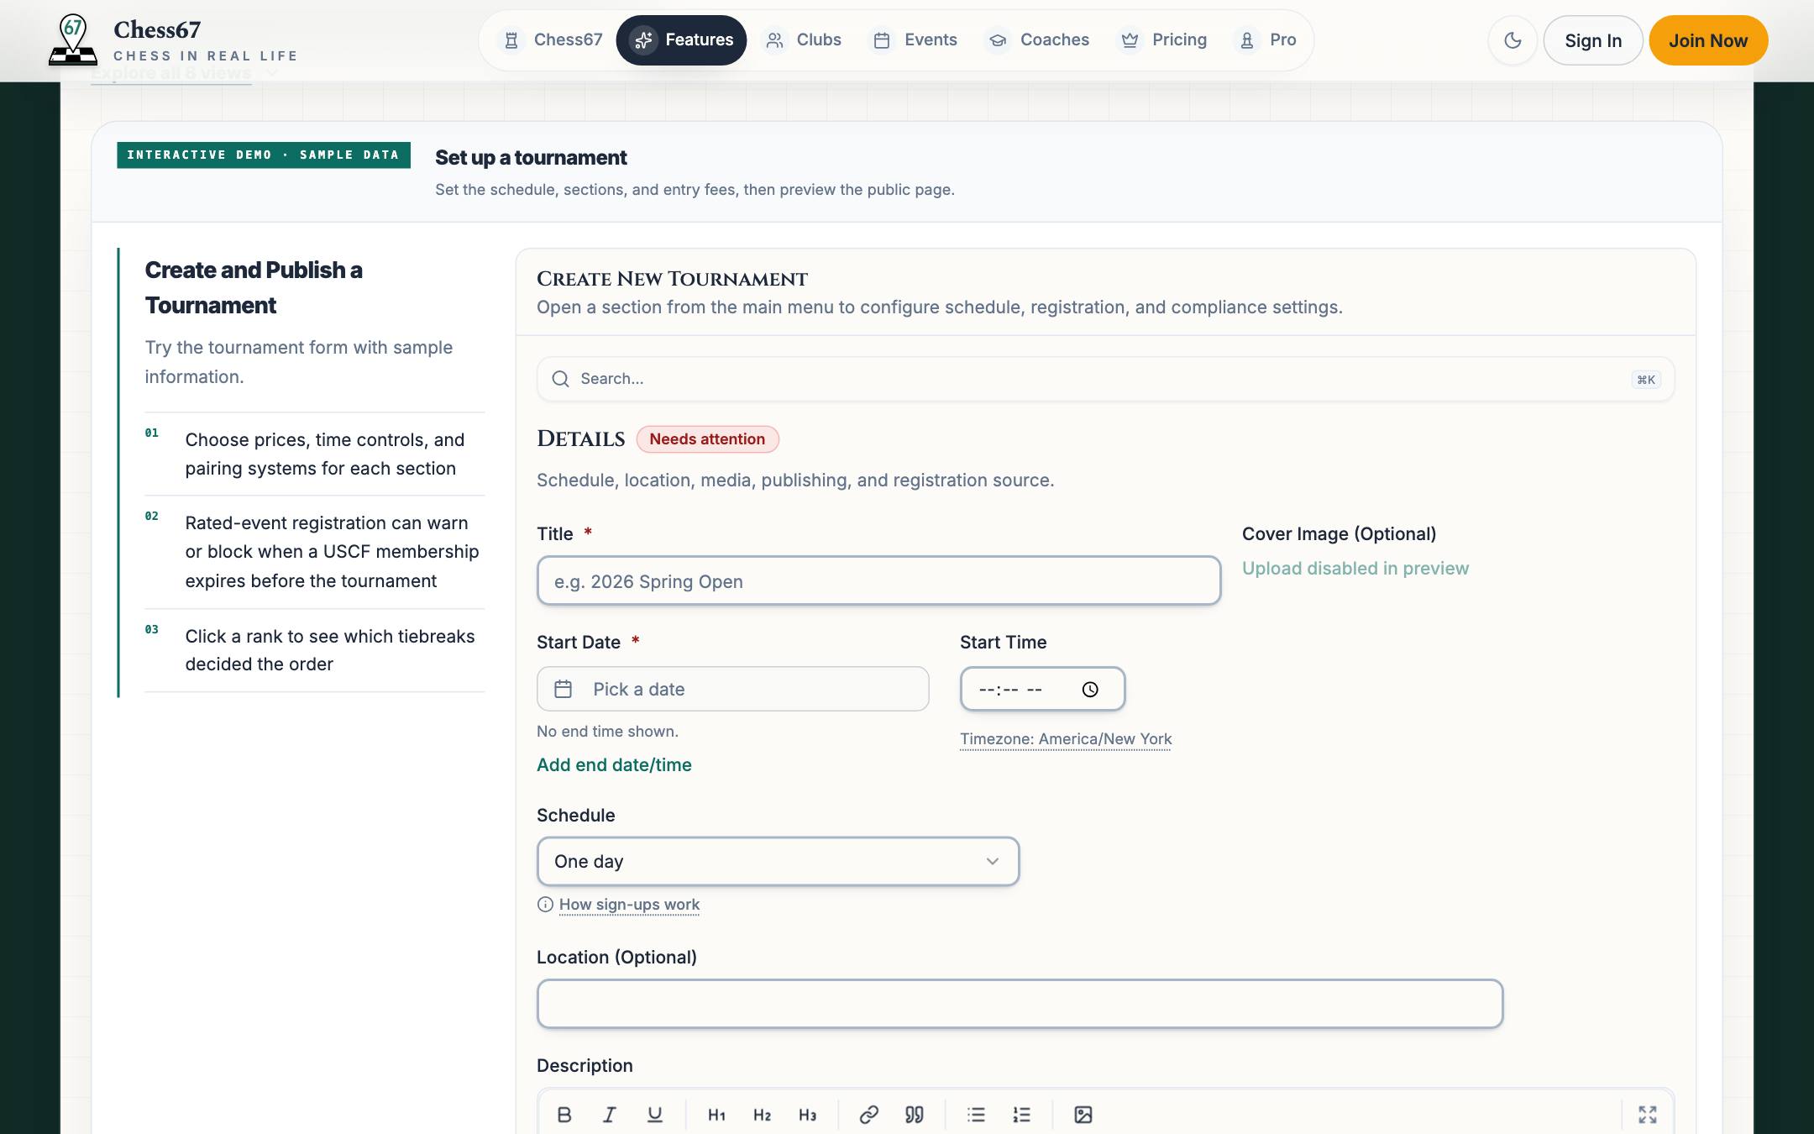Click the info icon beside How sign-ups work
The height and width of the screenshot is (1134, 1814).
[x=545, y=905]
